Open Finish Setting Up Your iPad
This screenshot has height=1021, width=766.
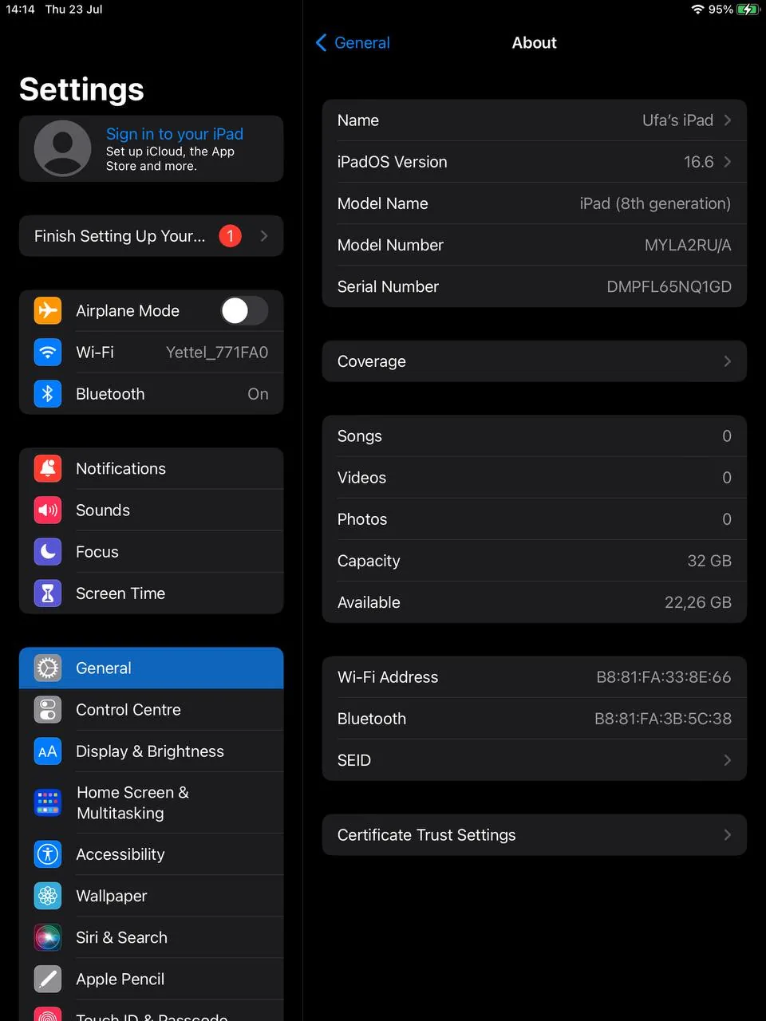coord(152,236)
